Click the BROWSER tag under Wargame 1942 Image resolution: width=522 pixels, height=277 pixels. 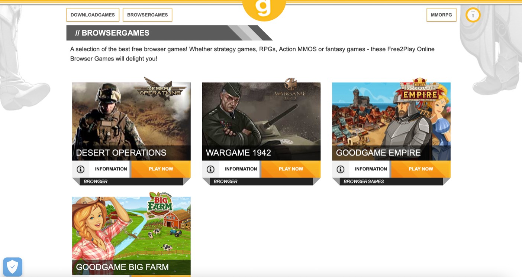point(225,182)
